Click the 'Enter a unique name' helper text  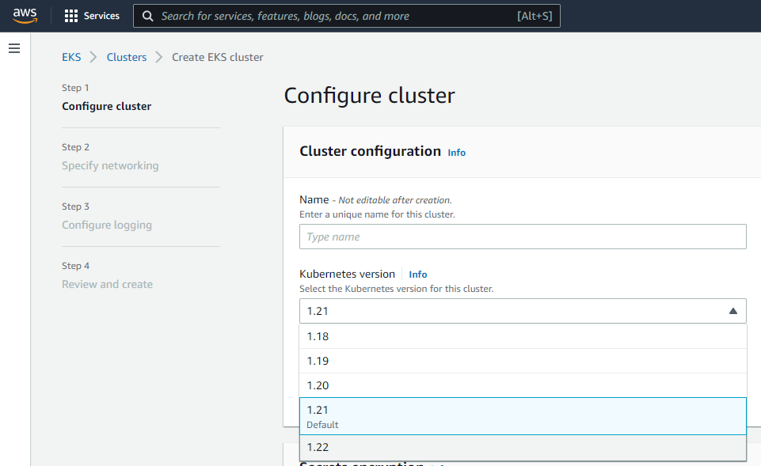click(x=377, y=214)
